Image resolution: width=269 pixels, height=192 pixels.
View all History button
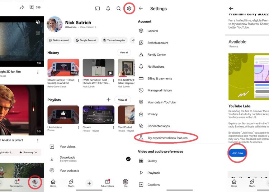coord(124,53)
